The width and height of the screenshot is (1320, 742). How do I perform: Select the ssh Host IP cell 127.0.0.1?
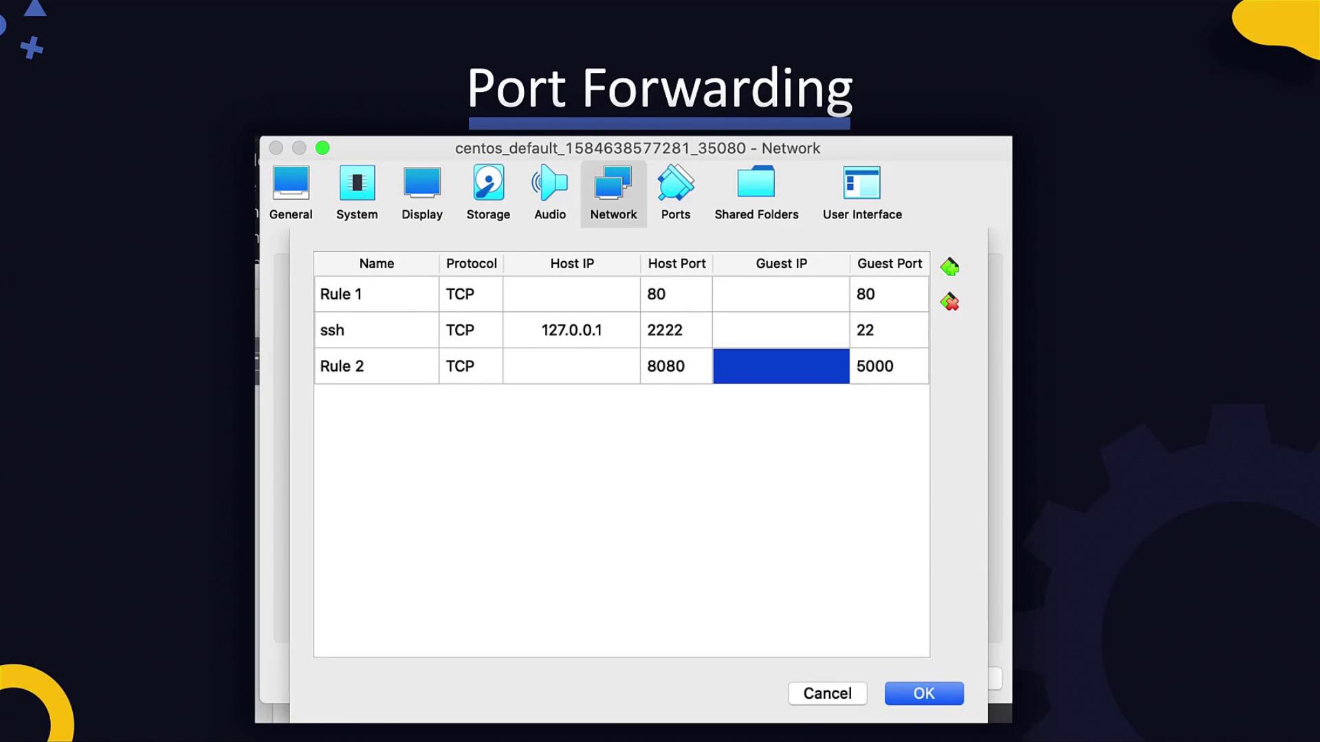(571, 330)
